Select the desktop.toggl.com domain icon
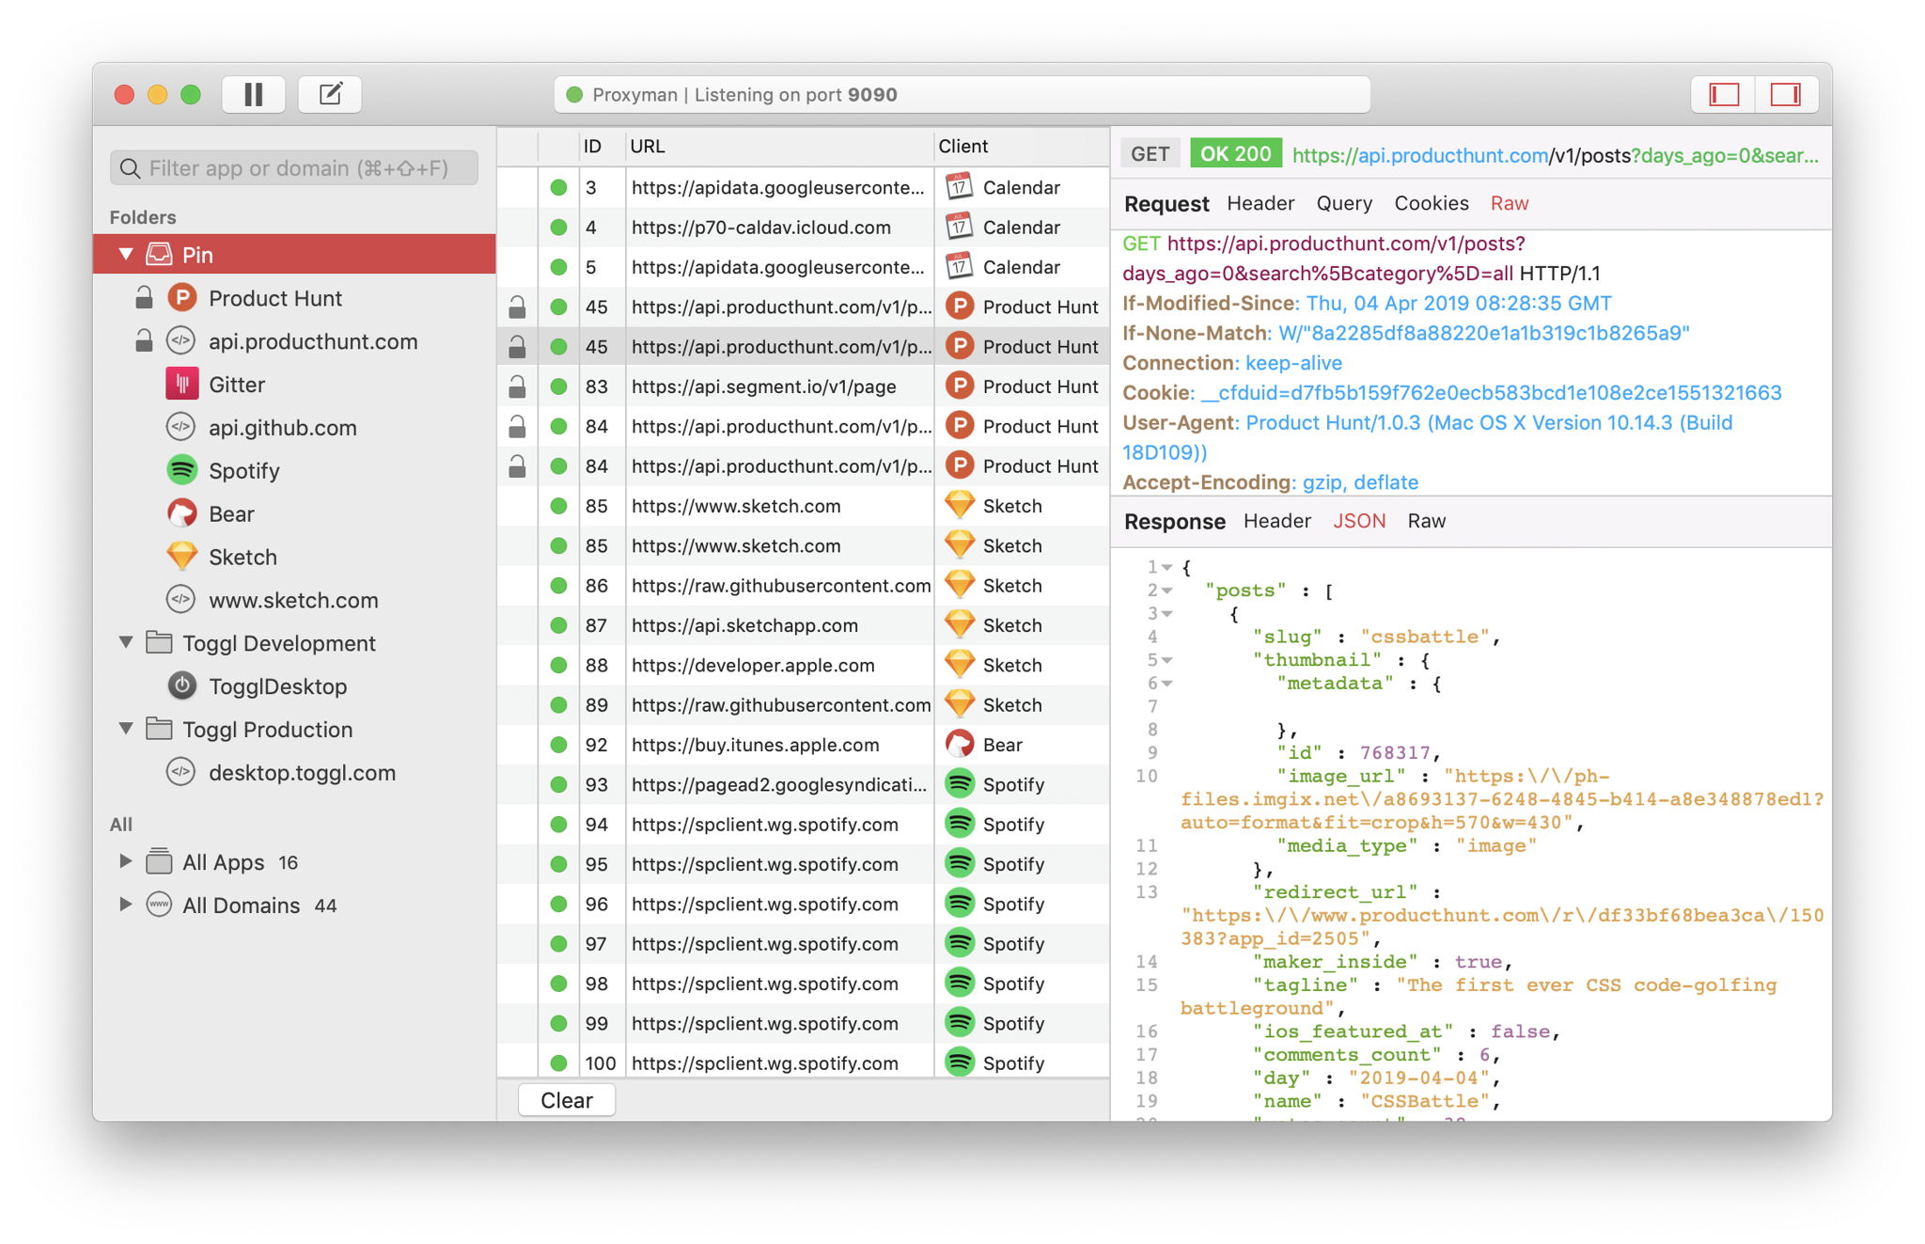 [x=180, y=773]
